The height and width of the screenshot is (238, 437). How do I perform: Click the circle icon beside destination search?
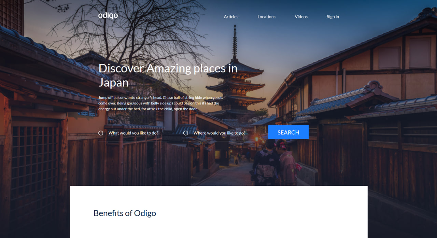click(186, 133)
